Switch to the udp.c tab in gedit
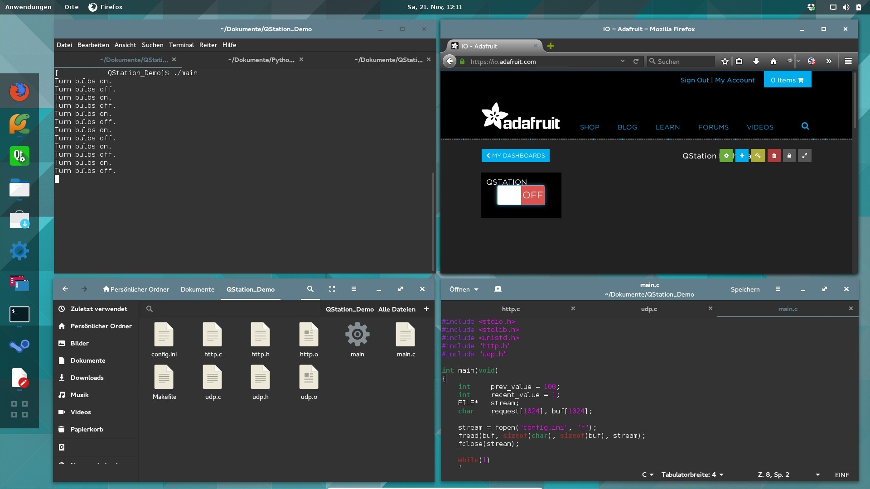The image size is (870, 489). (x=649, y=309)
